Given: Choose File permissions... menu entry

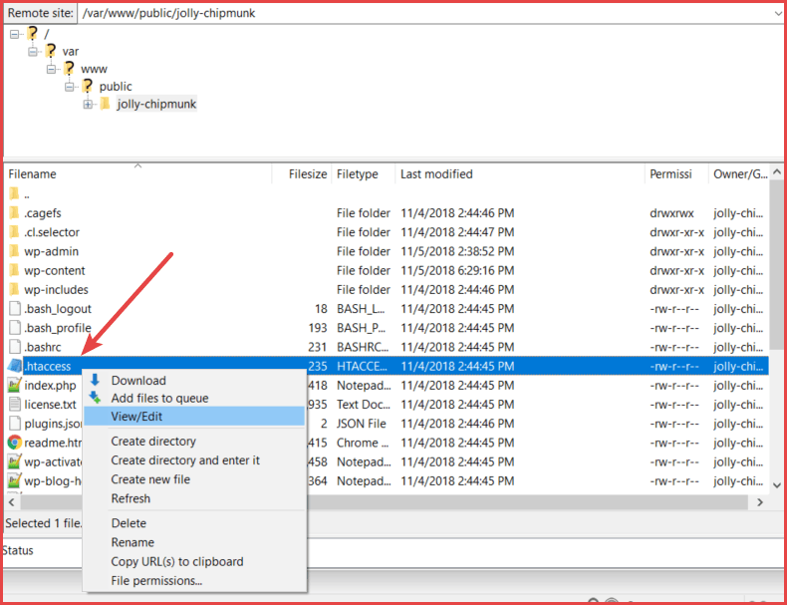Looking at the screenshot, I should click(x=194, y=580).
